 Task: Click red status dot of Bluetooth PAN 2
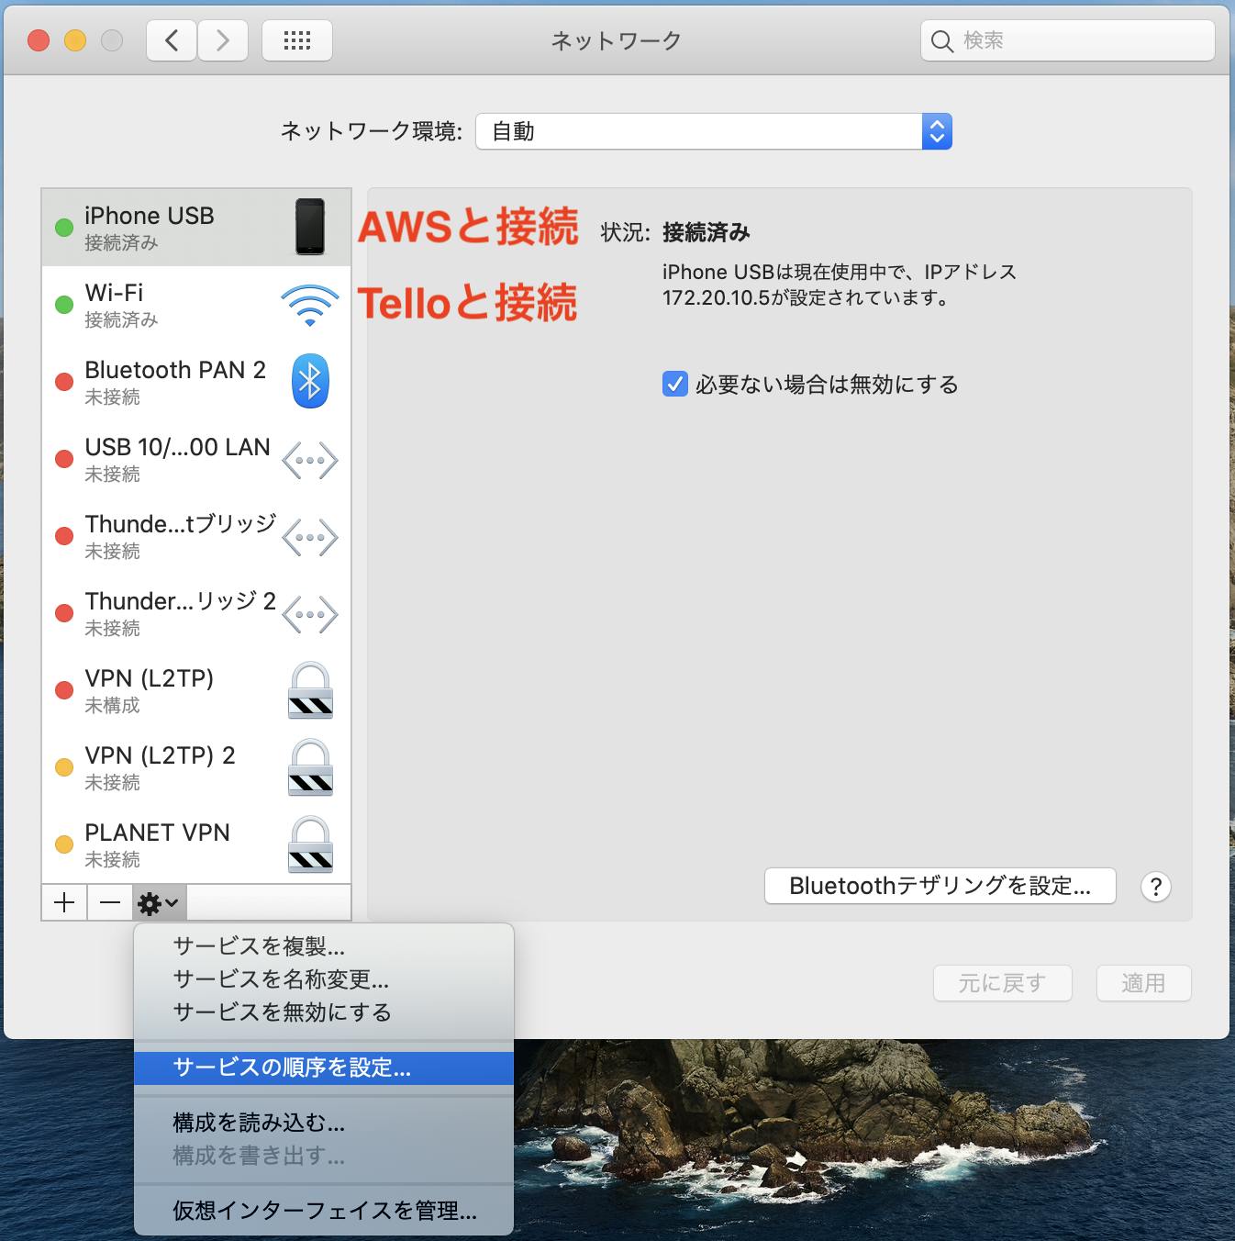coord(64,382)
